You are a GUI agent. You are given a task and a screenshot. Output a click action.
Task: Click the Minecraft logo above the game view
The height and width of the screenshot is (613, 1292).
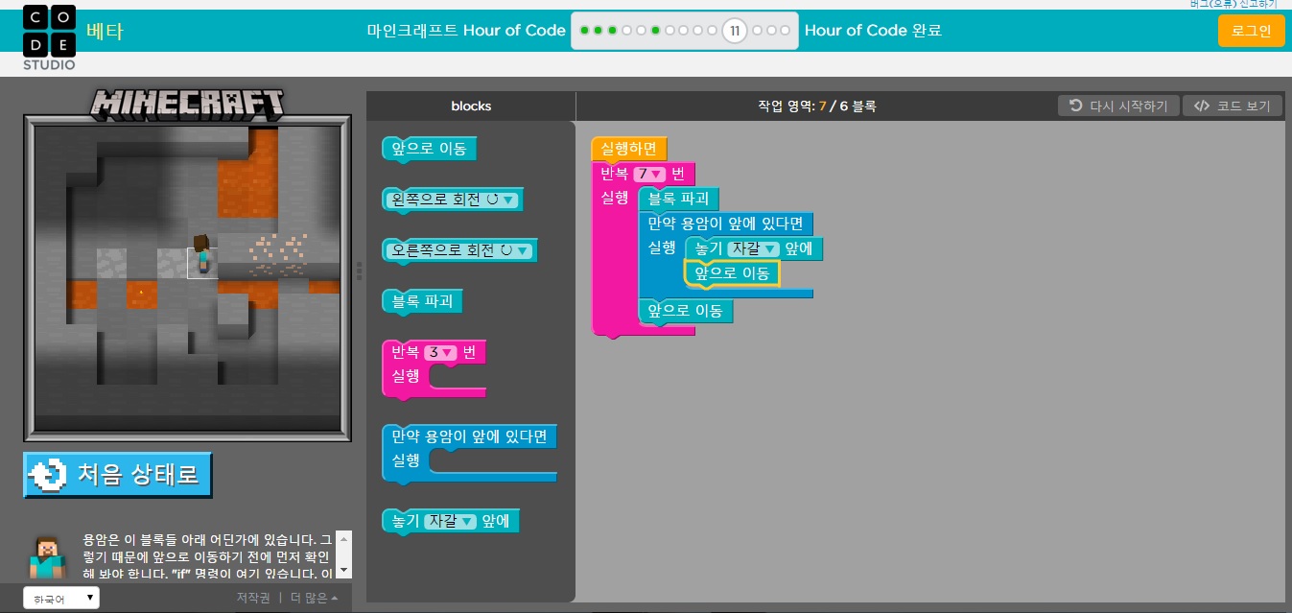187,104
